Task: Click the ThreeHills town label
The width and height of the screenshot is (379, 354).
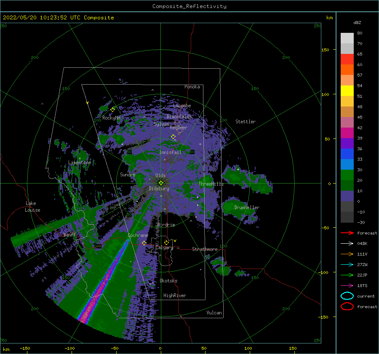Action: coord(211,184)
